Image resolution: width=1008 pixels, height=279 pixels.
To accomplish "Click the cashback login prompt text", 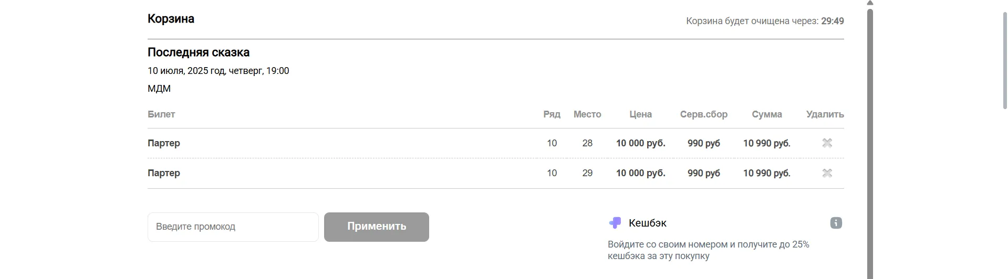I will [708, 250].
